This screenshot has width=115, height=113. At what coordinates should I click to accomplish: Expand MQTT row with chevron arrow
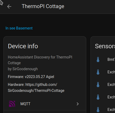78,104
